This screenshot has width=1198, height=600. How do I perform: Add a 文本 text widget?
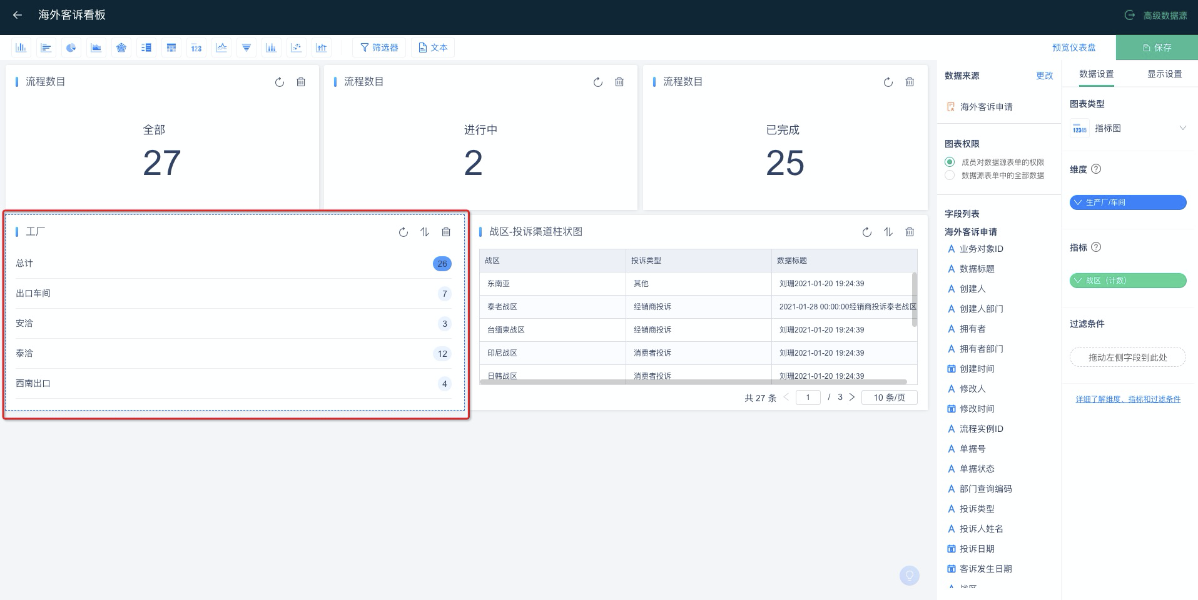(433, 47)
